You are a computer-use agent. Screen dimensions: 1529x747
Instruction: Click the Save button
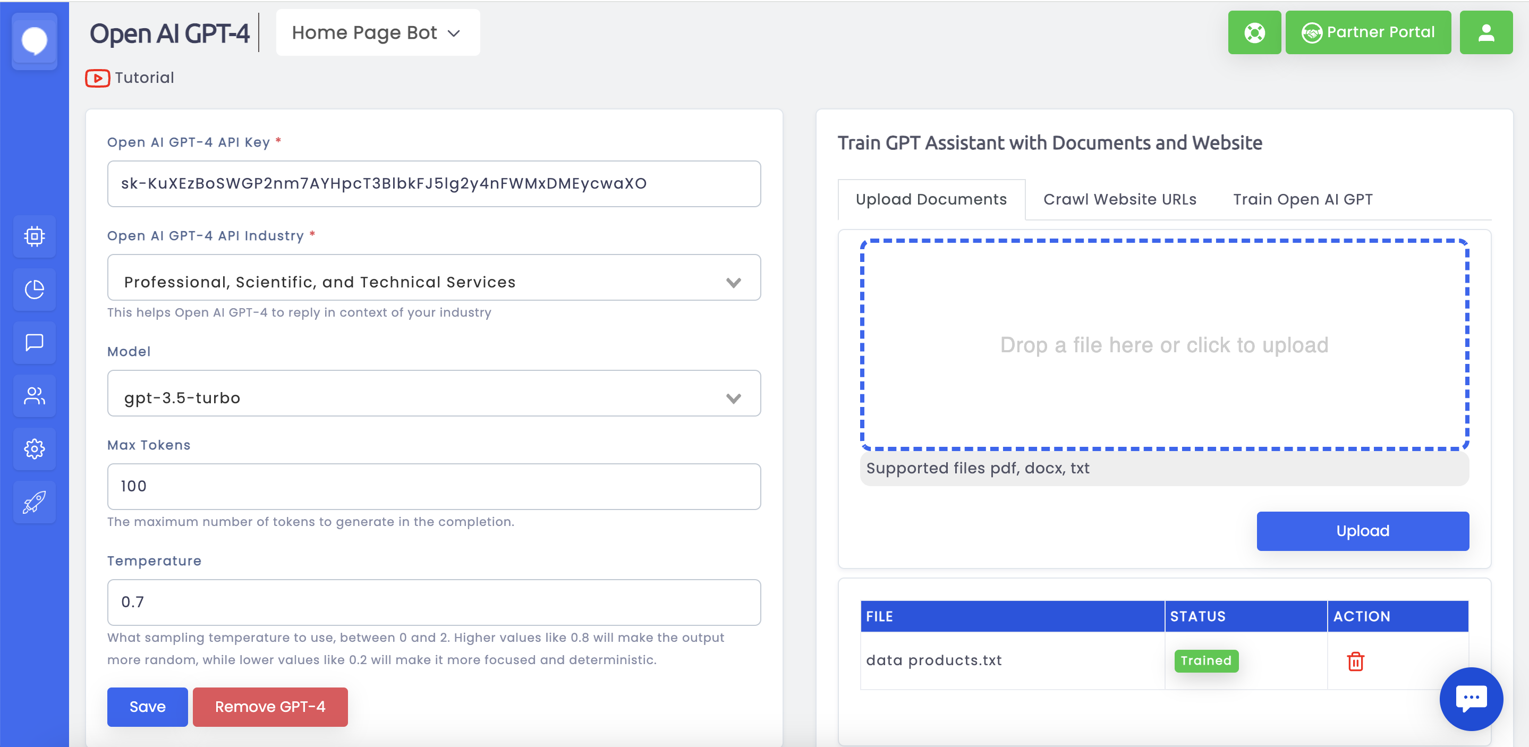click(x=147, y=707)
